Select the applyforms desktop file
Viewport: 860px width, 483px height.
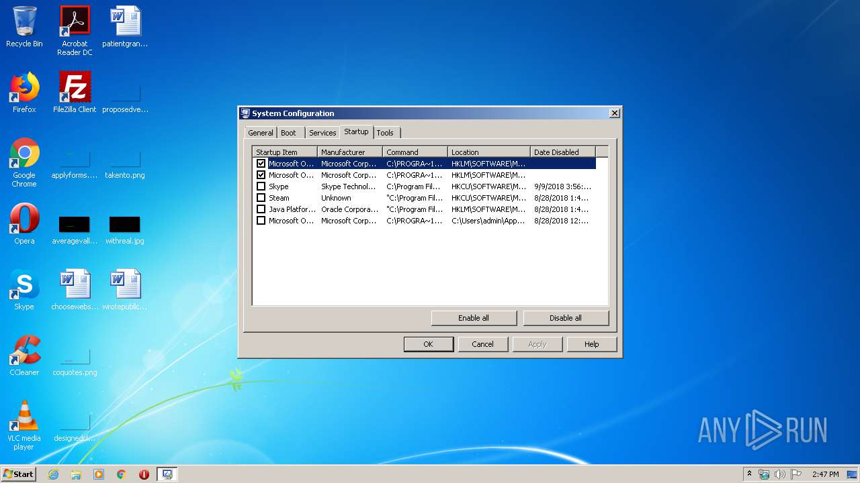pyautogui.click(x=75, y=164)
